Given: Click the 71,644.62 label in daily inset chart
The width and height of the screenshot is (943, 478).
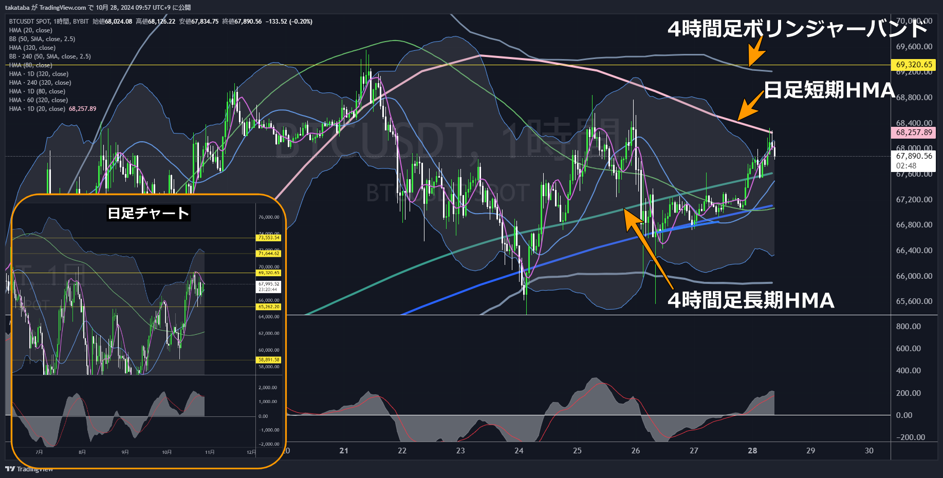Looking at the screenshot, I should (x=269, y=254).
